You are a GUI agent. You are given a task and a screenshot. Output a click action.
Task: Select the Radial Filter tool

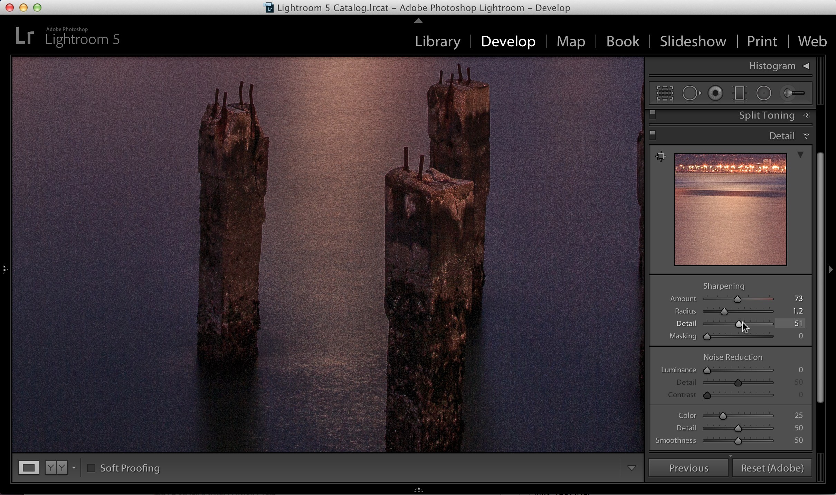point(763,93)
